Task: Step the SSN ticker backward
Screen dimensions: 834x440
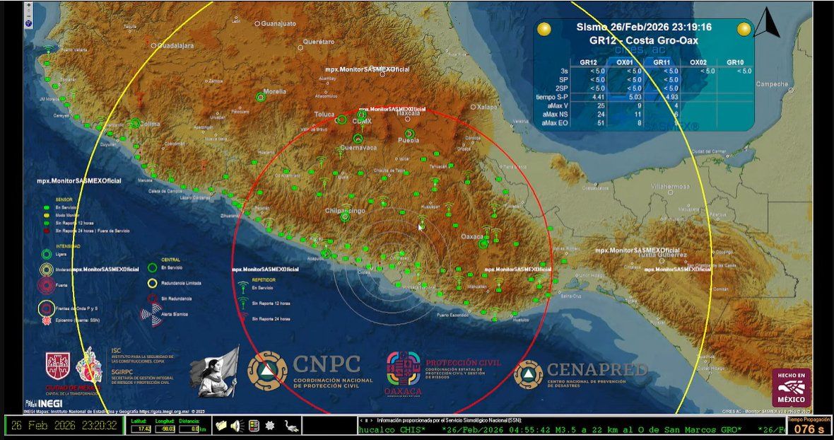Action: tap(360, 420)
